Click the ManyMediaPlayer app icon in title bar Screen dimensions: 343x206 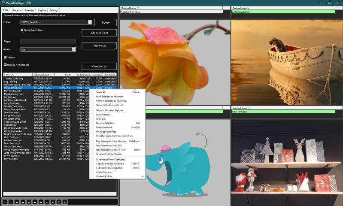click(3, 3)
